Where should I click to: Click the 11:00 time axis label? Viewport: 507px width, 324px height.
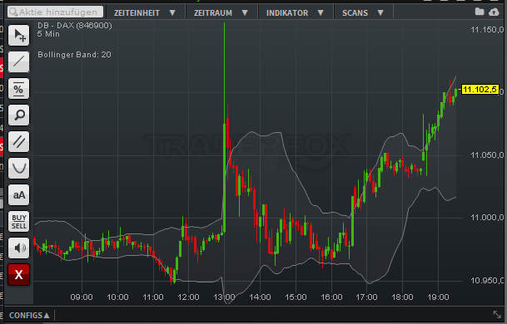point(153,297)
